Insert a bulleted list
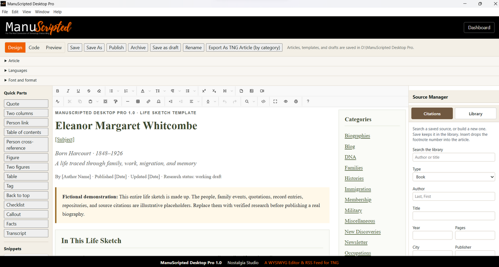The width and height of the screenshot is (499, 267). click(111, 91)
